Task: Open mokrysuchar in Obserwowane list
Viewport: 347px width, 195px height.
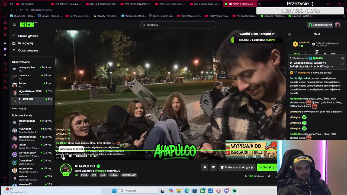Action: point(32,69)
